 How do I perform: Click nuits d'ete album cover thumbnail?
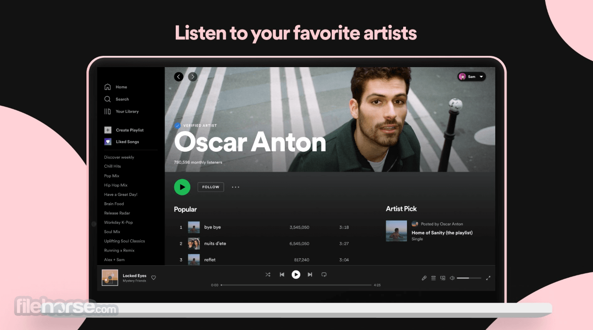point(194,244)
